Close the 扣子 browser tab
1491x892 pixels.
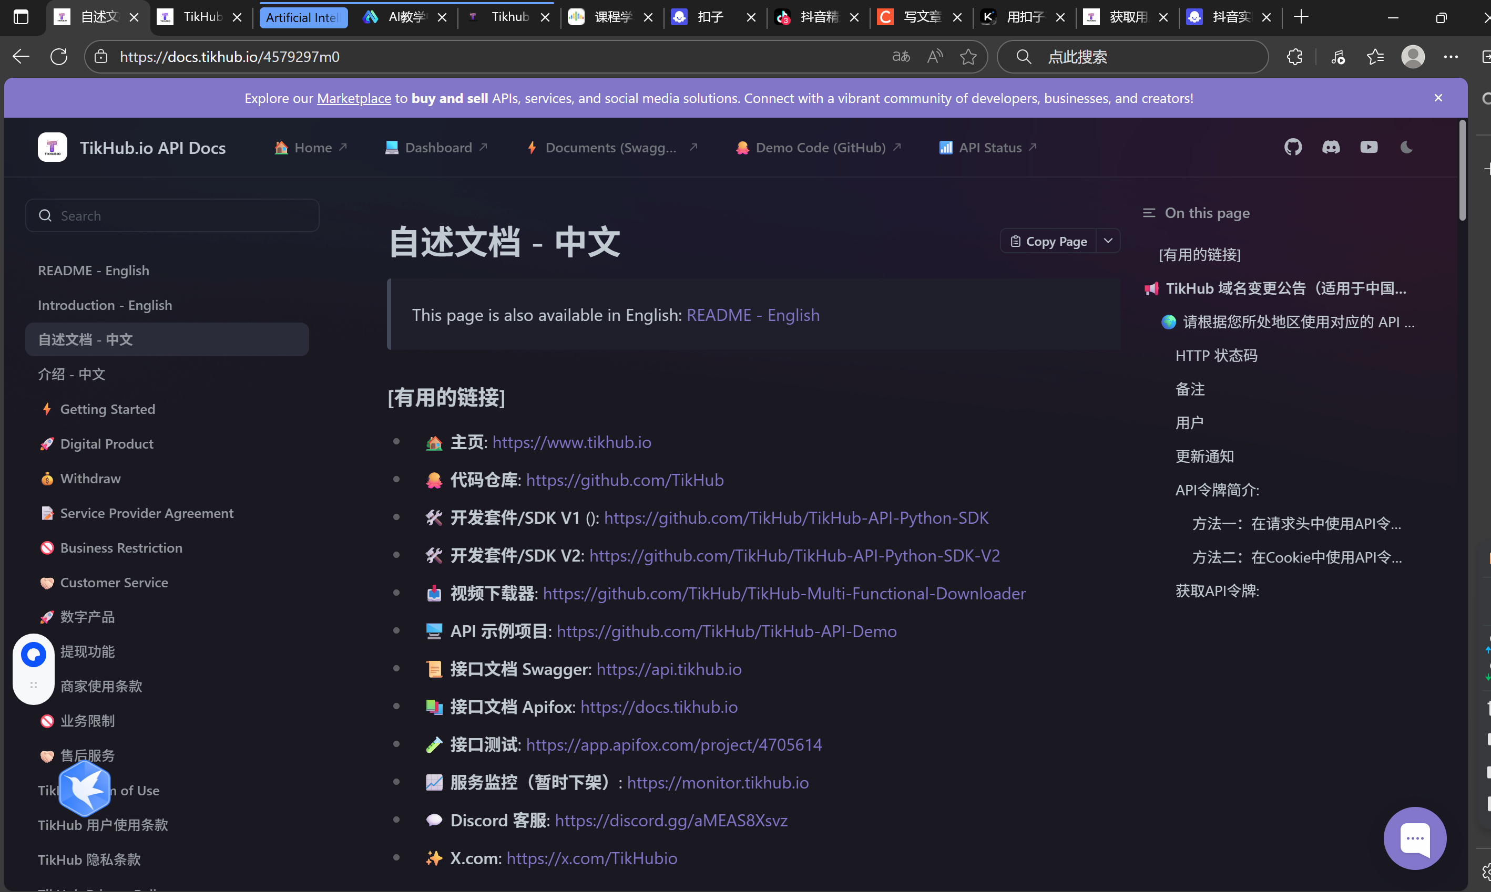pyautogui.click(x=751, y=17)
